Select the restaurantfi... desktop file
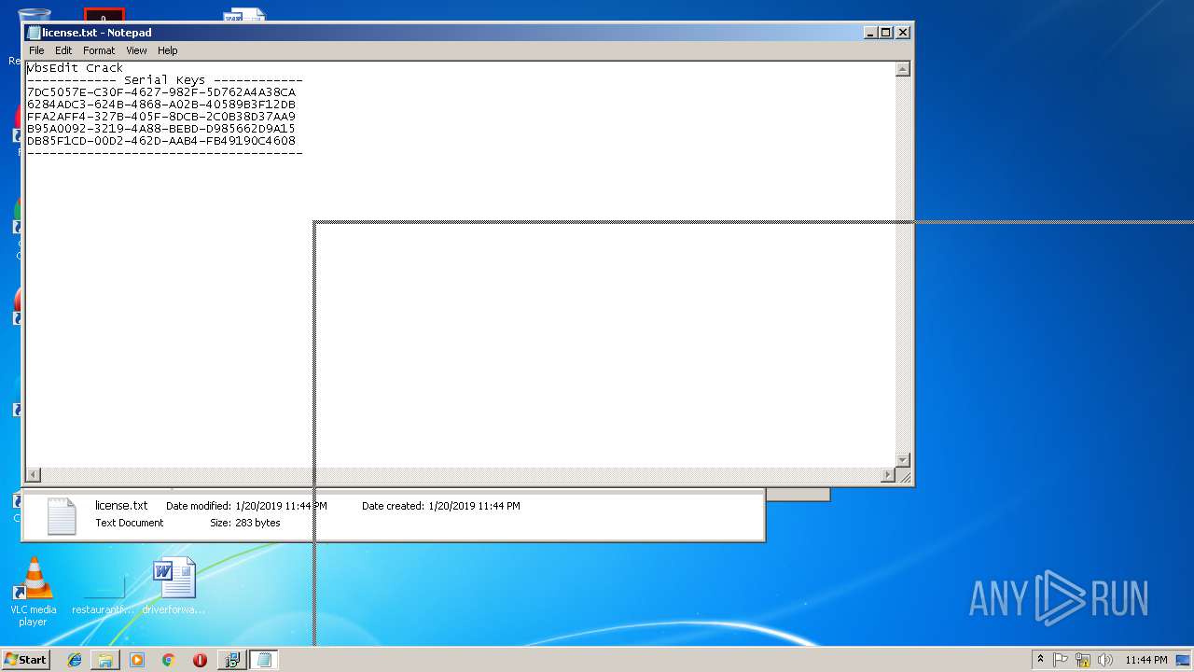The height and width of the screenshot is (672, 1194). click(x=104, y=588)
